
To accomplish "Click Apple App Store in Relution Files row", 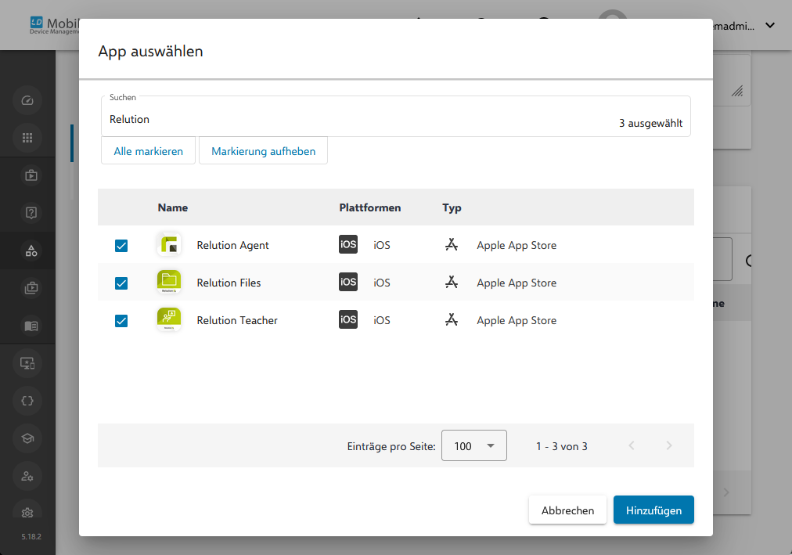I will pyautogui.click(x=517, y=283).
